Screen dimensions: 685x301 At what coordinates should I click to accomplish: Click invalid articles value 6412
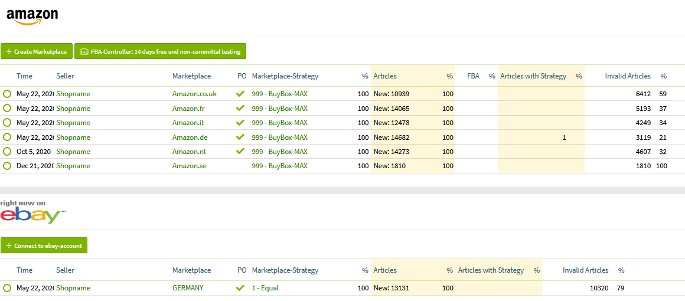tap(644, 94)
